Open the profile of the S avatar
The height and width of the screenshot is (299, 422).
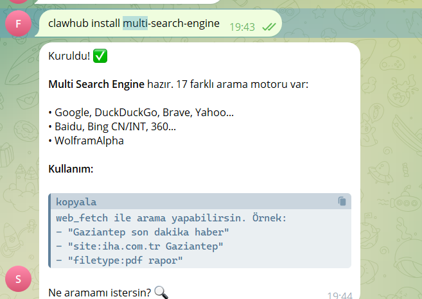point(17,280)
